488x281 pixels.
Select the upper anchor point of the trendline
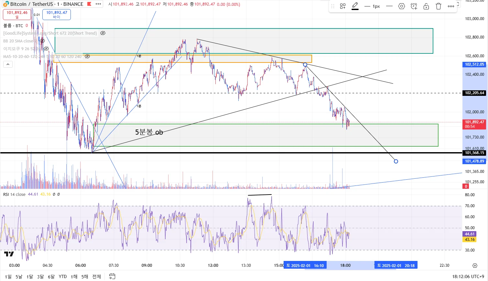305,65
